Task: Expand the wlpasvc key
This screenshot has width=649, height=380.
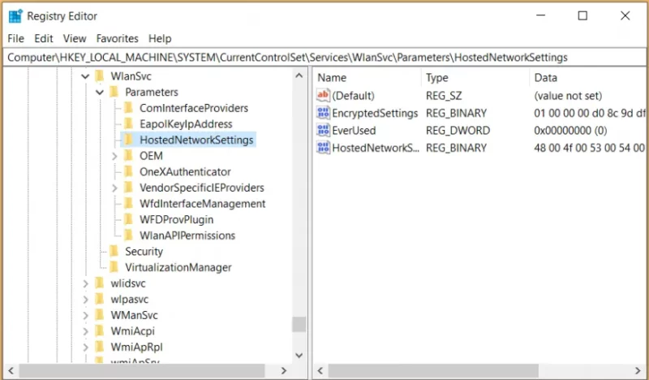Action: 85,299
